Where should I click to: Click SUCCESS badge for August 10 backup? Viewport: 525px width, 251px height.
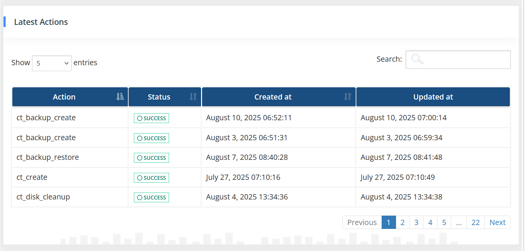coord(151,118)
